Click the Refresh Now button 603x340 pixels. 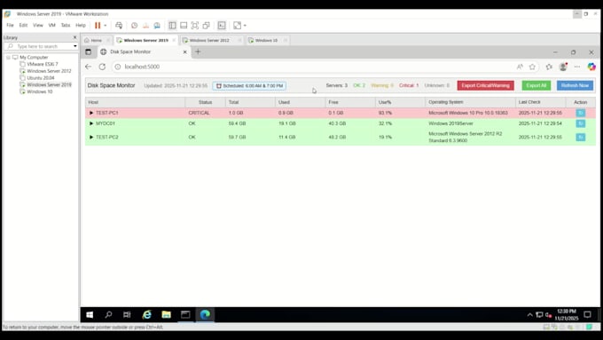575,85
